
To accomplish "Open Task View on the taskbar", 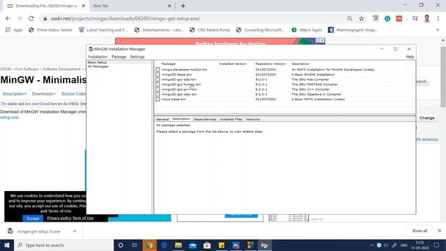I will coord(134,245).
